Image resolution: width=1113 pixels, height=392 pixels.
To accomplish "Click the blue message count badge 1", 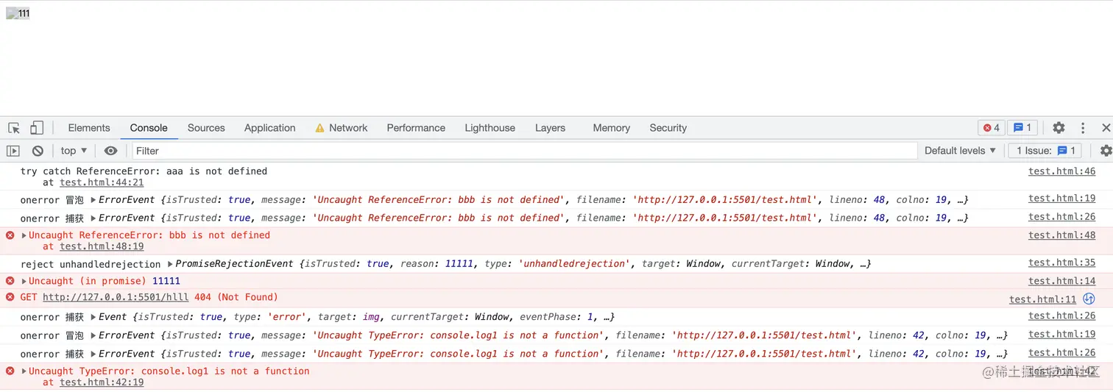I will (1022, 128).
